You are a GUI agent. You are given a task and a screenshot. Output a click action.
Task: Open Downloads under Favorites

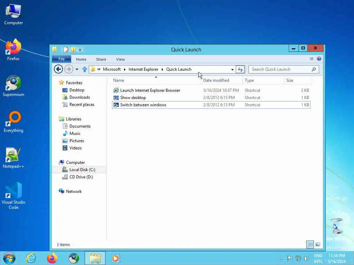click(80, 97)
